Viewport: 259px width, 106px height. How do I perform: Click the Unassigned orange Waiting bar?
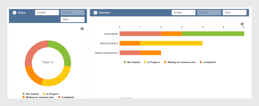171,34
